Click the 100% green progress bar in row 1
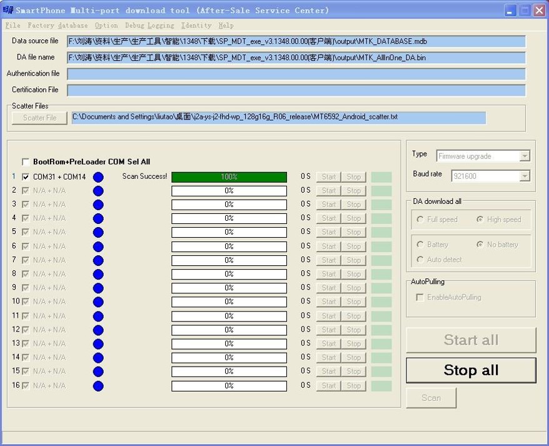 point(229,177)
